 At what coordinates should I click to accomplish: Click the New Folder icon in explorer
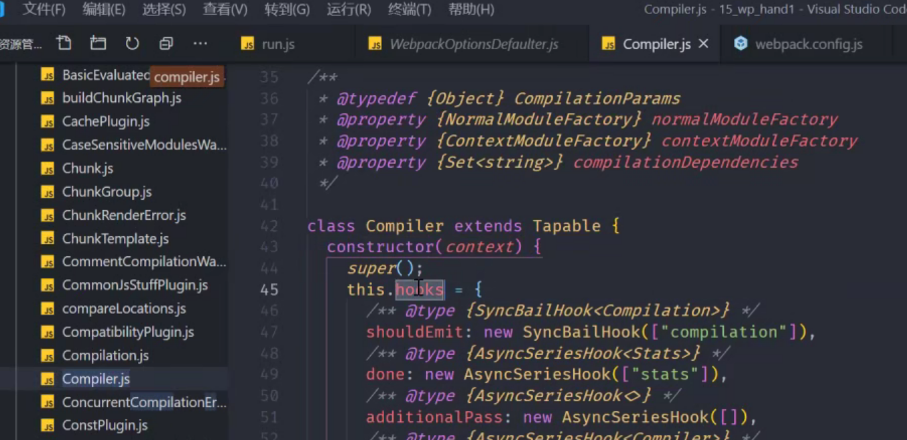click(x=98, y=44)
